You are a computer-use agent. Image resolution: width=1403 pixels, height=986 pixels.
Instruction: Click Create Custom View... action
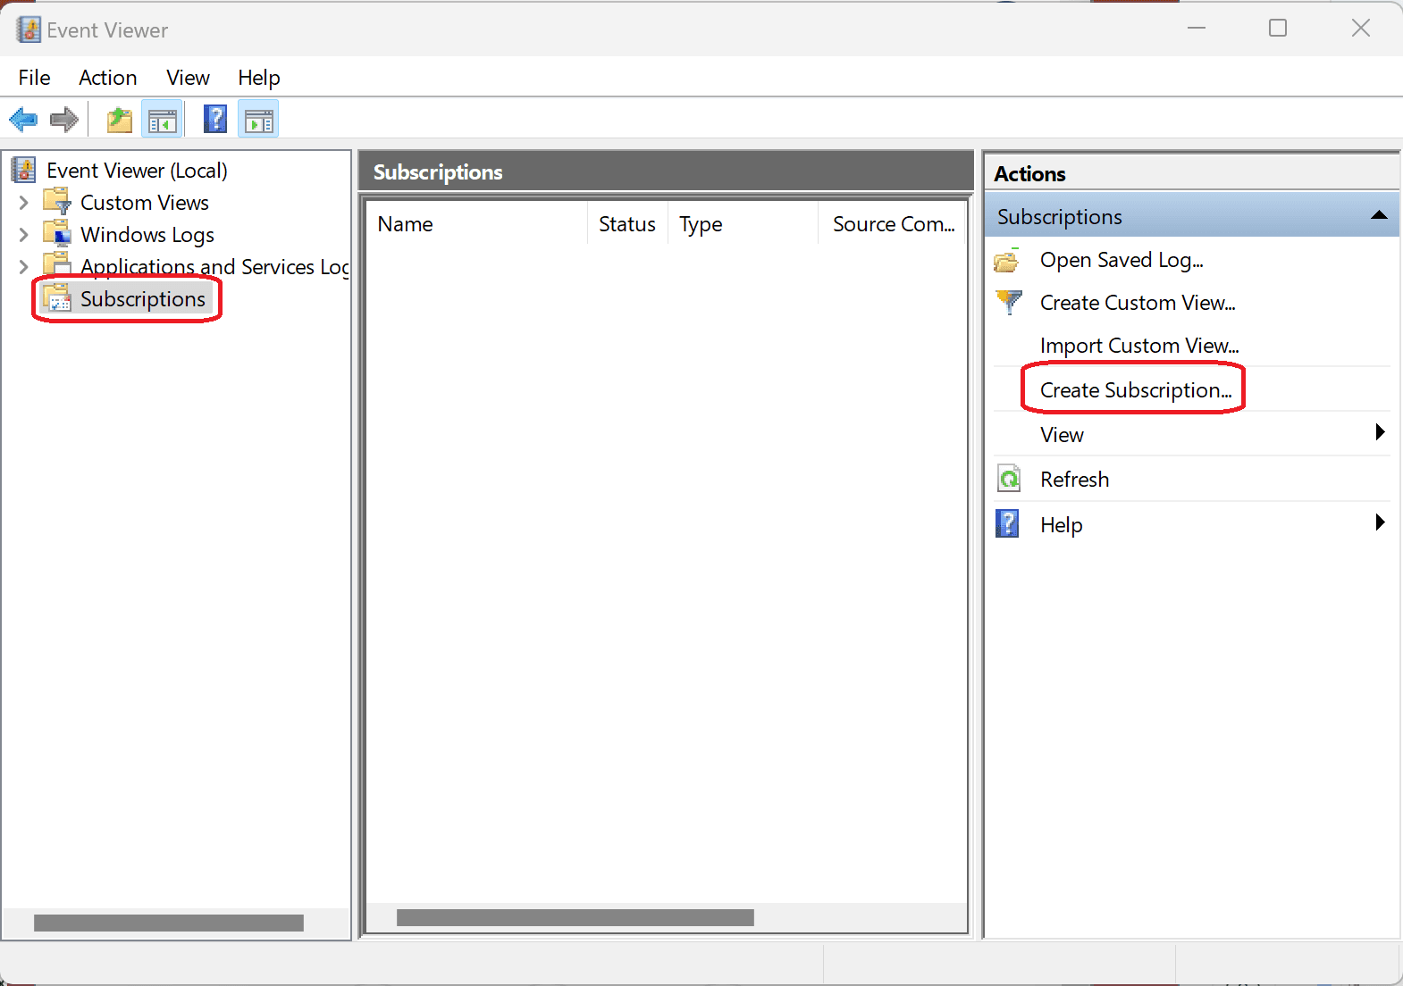tap(1138, 303)
